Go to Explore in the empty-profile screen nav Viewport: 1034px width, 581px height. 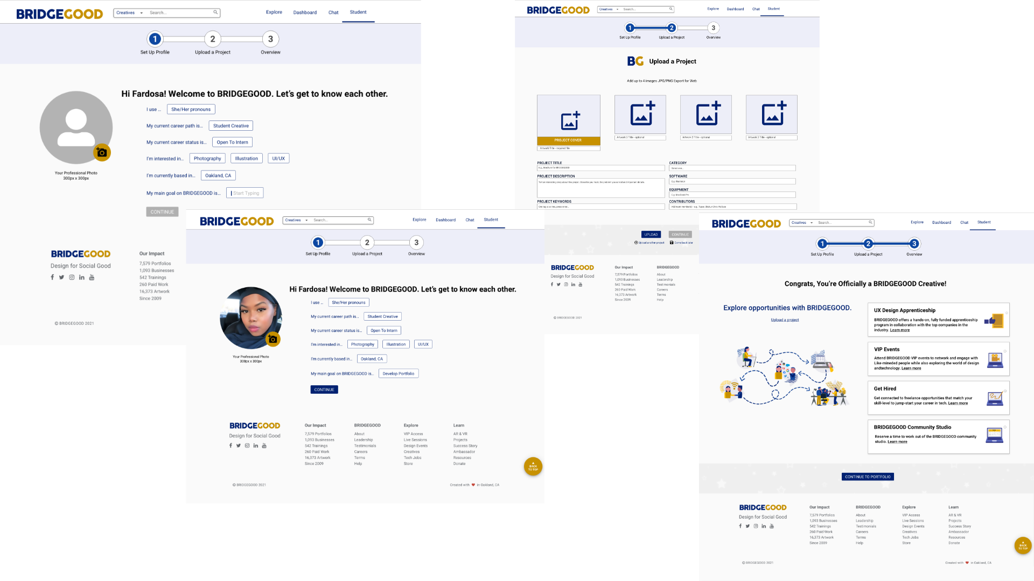click(x=274, y=12)
